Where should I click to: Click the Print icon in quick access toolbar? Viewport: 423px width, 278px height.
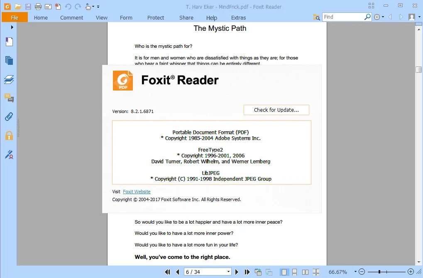pos(38,7)
